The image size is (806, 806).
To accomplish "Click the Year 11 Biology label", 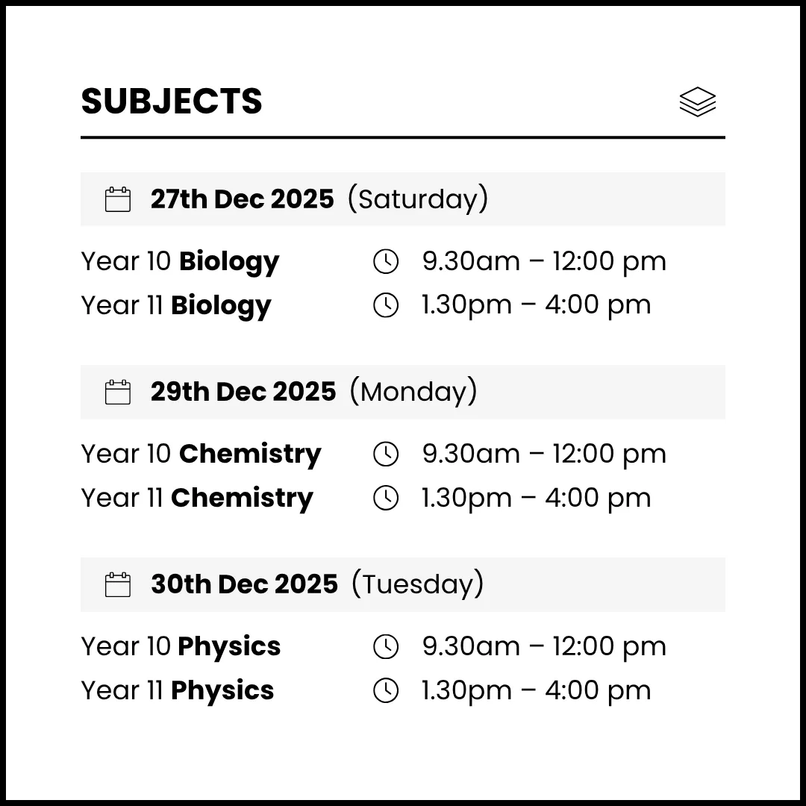I will click(x=176, y=304).
